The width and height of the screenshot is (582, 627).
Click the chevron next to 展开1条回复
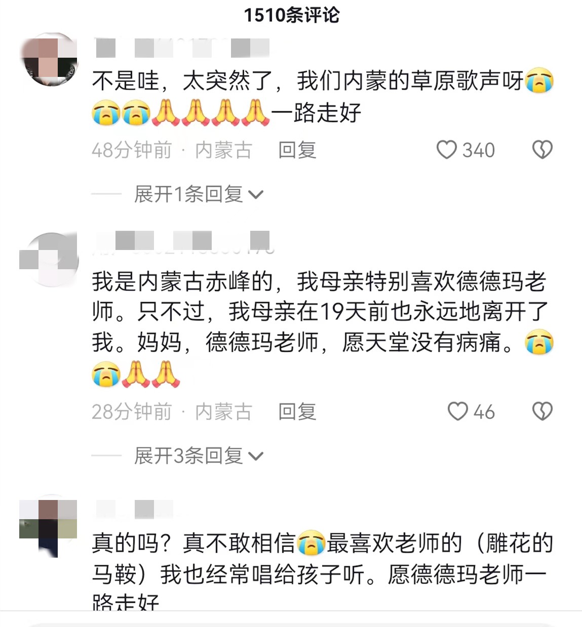256,195
